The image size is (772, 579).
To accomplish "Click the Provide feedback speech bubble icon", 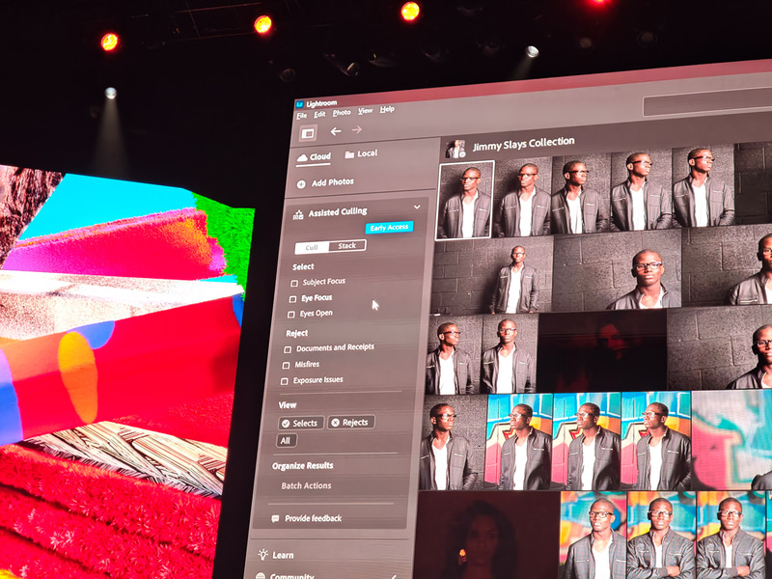I will click(x=275, y=518).
